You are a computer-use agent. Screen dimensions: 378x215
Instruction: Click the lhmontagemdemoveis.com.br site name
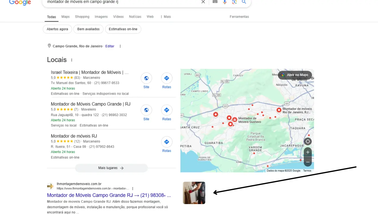[79, 184]
